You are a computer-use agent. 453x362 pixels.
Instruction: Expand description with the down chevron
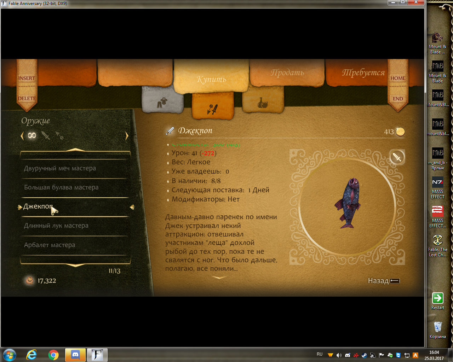(x=219, y=278)
